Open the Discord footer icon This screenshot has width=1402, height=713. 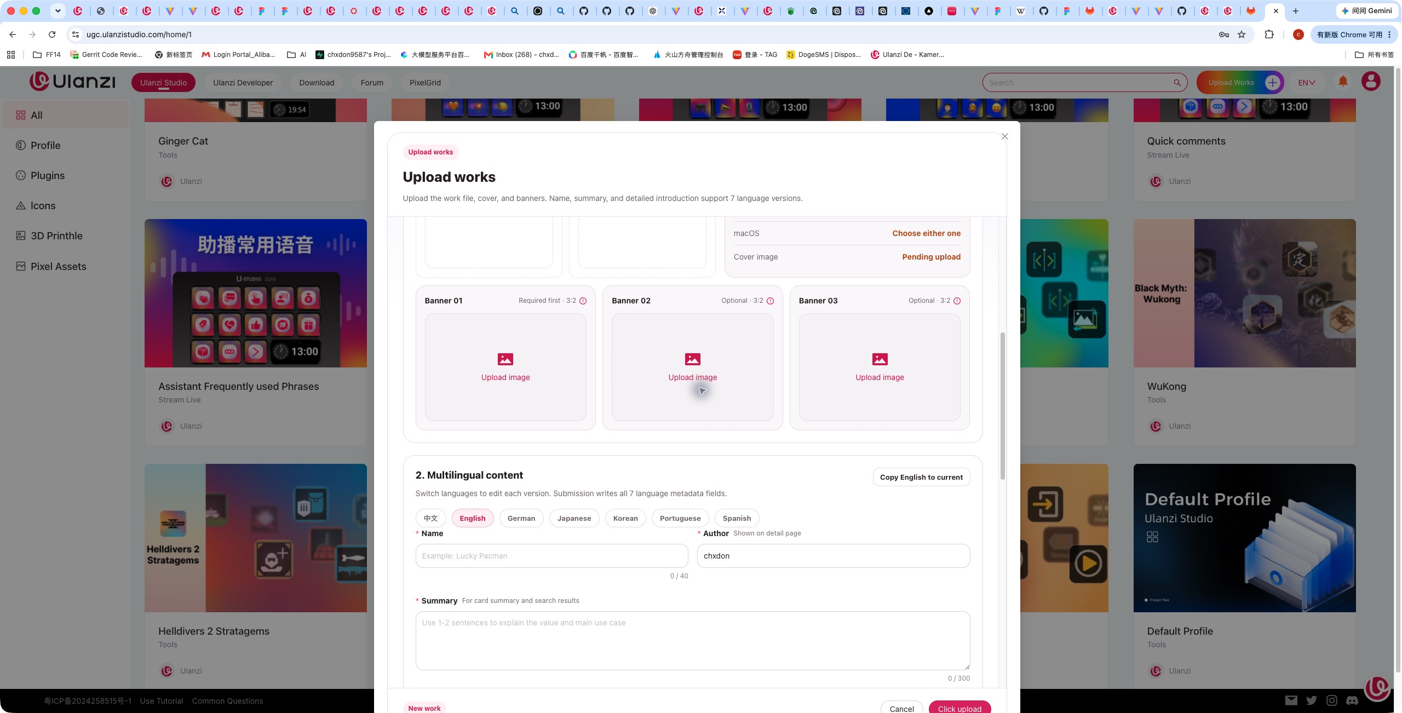point(1352,700)
